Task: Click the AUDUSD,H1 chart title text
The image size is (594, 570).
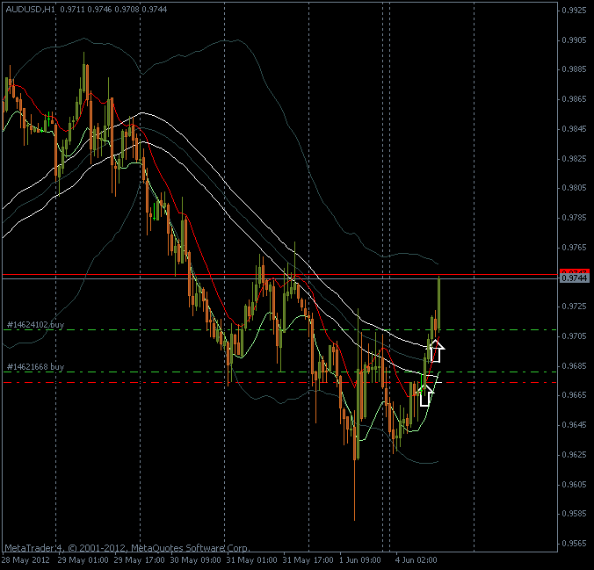Action: pyautogui.click(x=30, y=10)
